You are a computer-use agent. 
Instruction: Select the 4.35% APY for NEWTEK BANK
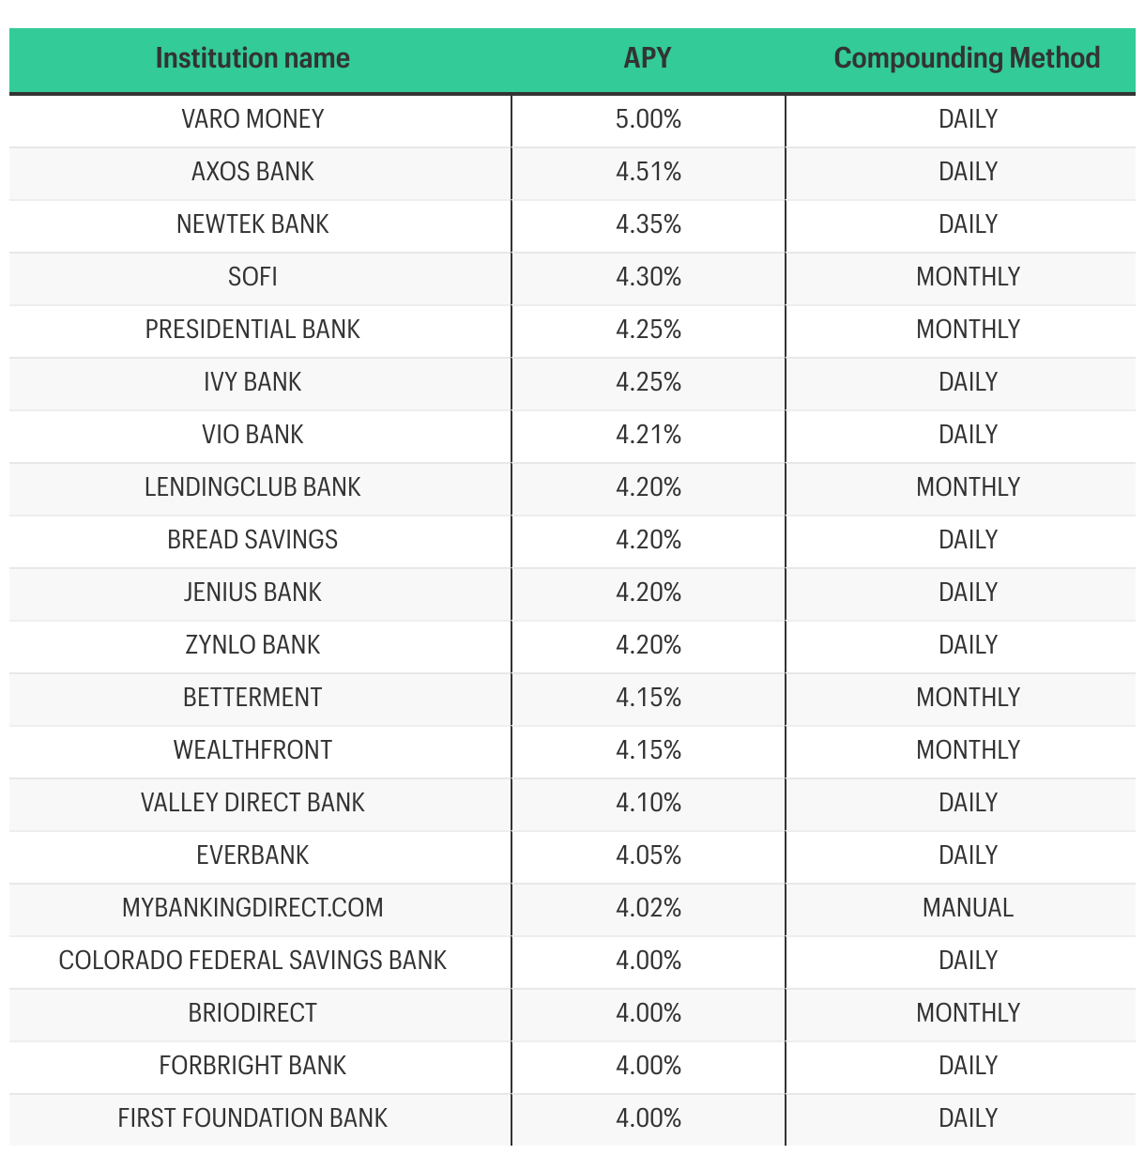[649, 224]
